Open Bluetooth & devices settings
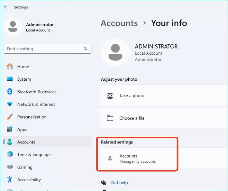This screenshot has width=228, height=191. pyautogui.click(x=37, y=92)
